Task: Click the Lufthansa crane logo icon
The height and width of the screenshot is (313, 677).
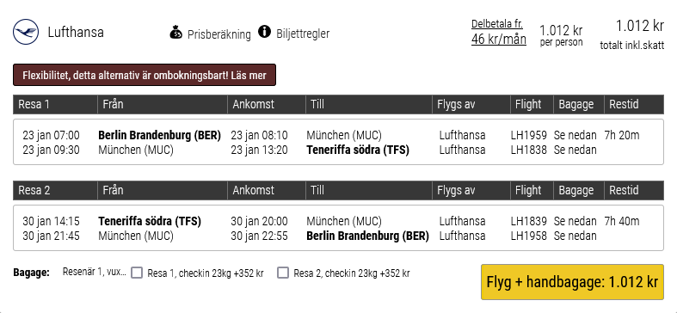Action: click(26, 32)
